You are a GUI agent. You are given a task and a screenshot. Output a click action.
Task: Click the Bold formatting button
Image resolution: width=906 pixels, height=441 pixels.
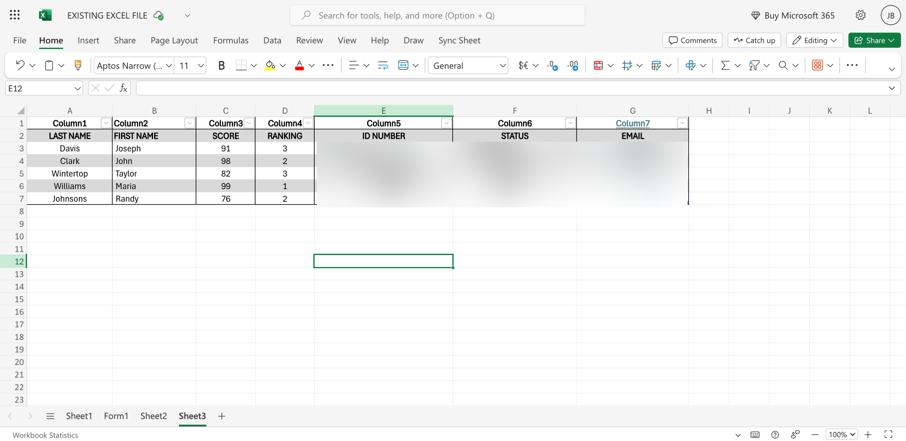point(222,65)
